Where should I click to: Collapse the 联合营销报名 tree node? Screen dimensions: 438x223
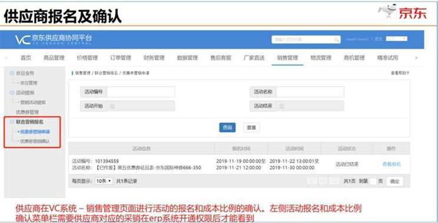tap(12, 122)
